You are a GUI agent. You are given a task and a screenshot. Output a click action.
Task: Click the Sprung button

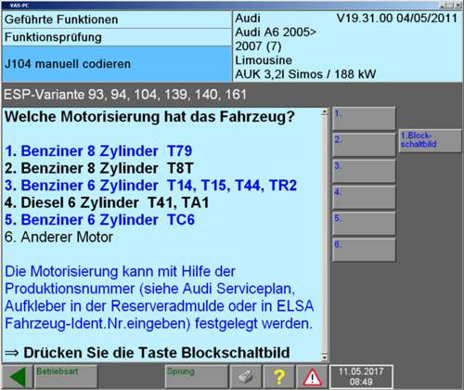tap(197, 377)
